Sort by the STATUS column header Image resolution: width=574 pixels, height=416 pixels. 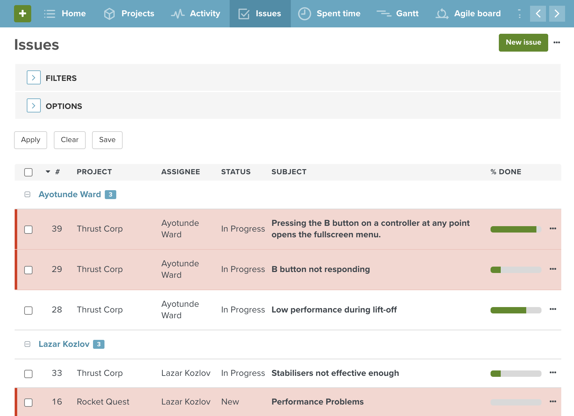(x=236, y=172)
